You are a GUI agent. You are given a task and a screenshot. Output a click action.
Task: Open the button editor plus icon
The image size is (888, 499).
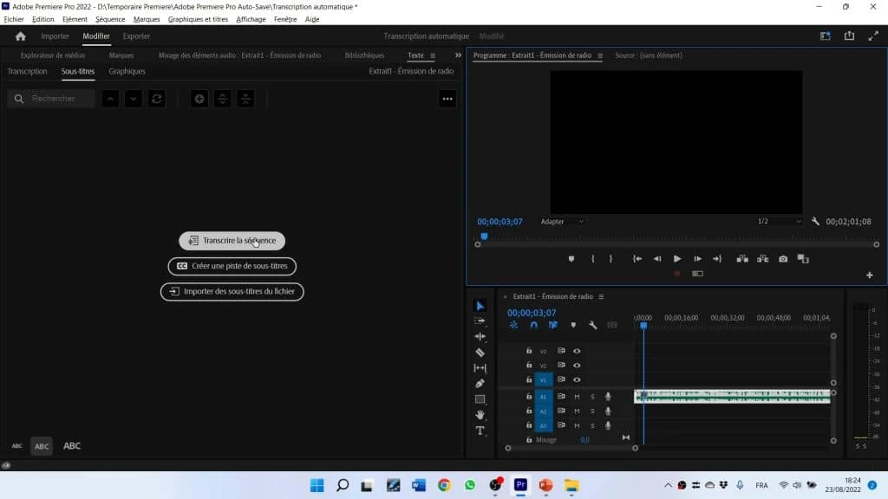pos(869,275)
